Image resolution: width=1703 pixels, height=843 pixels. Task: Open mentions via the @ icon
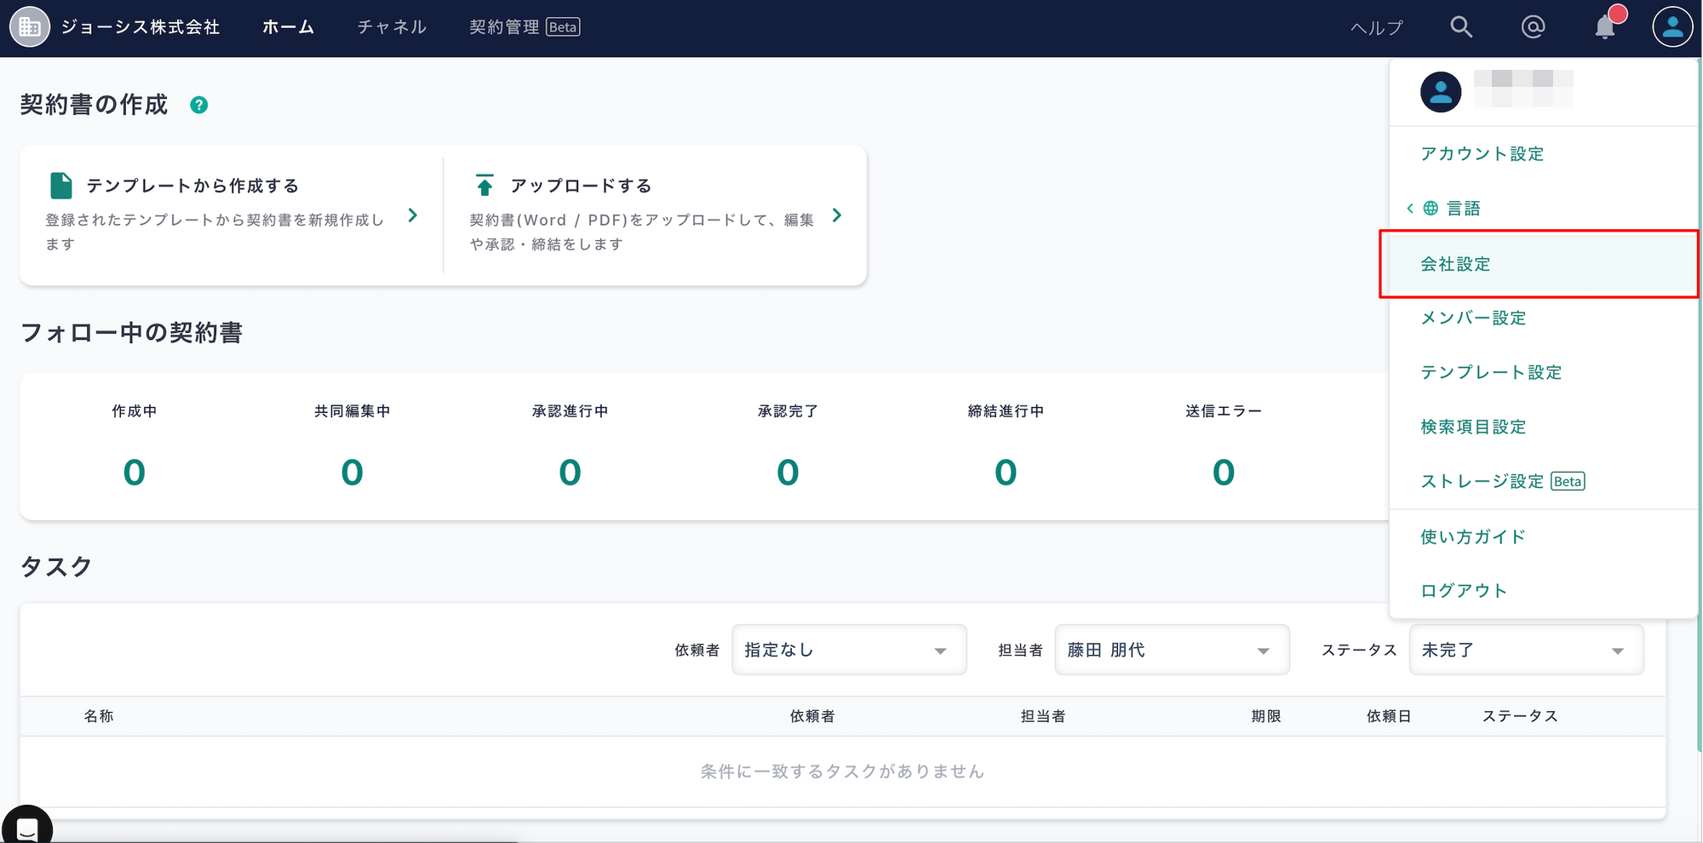coord(1533,27)
